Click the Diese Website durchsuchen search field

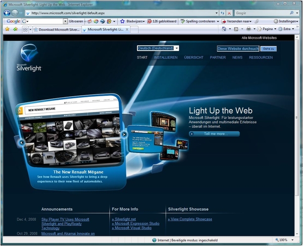tap(238, 48)
